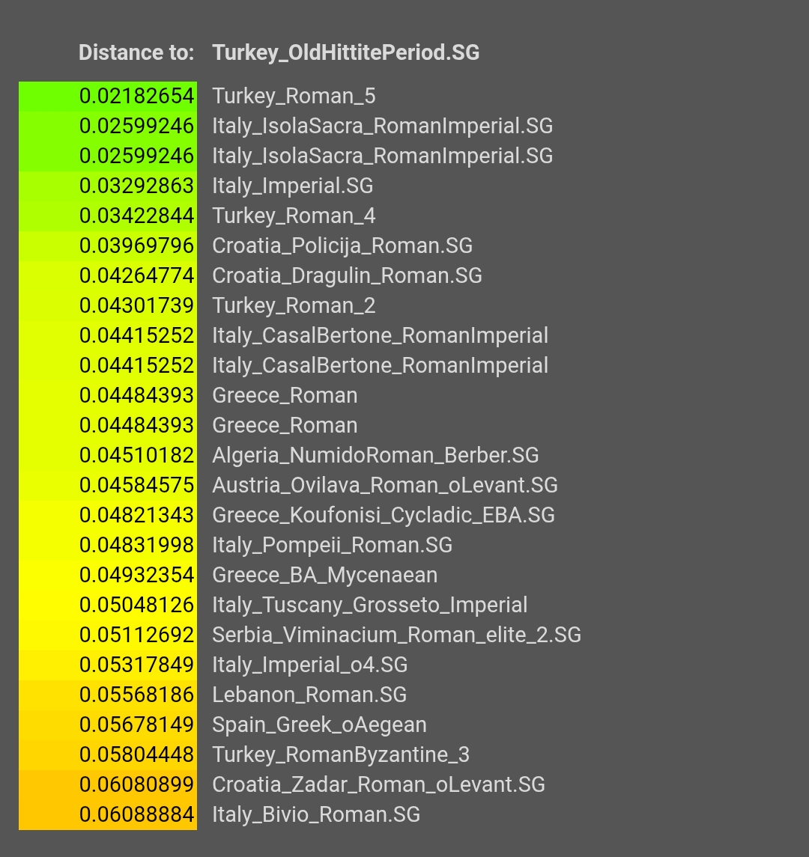This screenshot has height=857, width=809.
Task: Pick the Italy_Pompeii_Roman.SG entry
Action: click(332, 546)
